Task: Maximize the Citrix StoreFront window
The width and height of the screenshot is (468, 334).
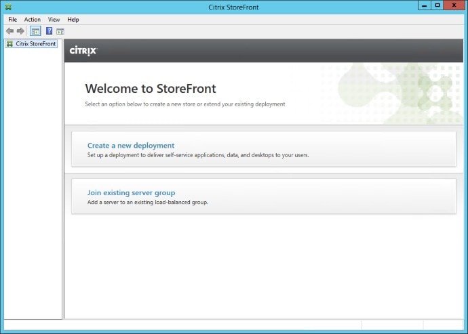Action: (437, 6)
